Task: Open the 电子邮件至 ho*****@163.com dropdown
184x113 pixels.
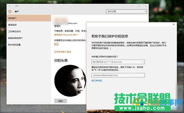Action: [118, 62]
